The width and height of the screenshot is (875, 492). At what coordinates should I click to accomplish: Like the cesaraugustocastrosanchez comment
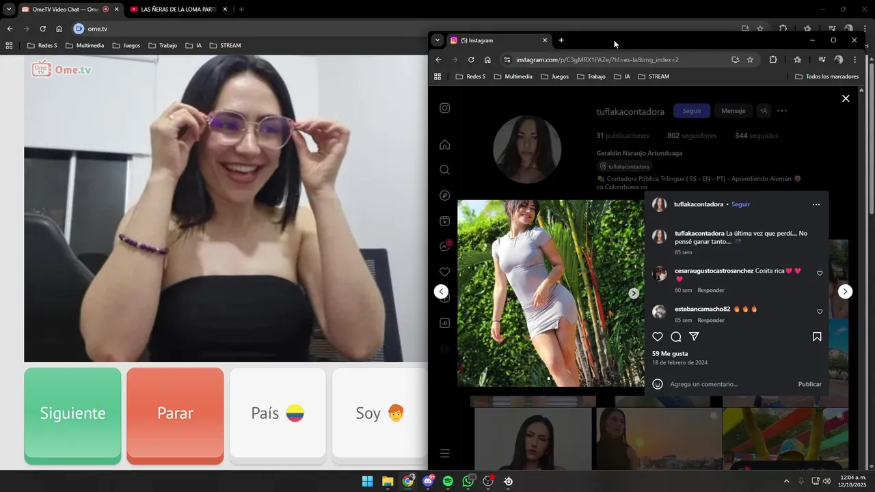[820, 273]
